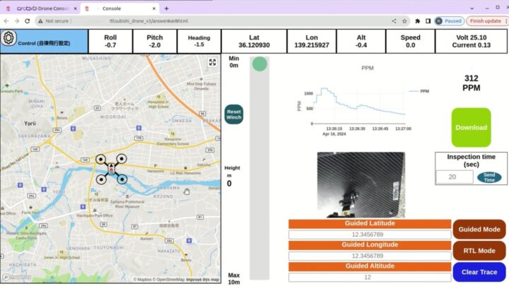Viewport: 509px width, 286px height.
Task: Bookmark page with the star icon
Action: [x=404, y=21]
